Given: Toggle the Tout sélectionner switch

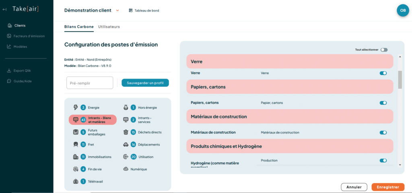Looking at the screenshot, I should coord(384,50).
